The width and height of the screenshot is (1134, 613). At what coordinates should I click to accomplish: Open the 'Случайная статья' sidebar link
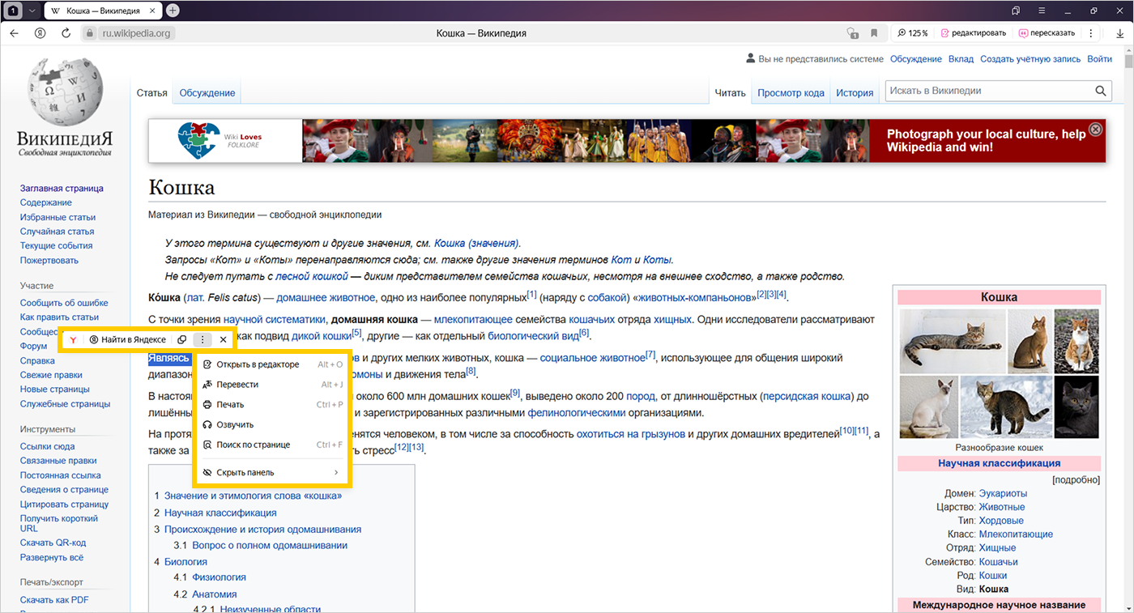pyautogui.click(x=58, y=232)
